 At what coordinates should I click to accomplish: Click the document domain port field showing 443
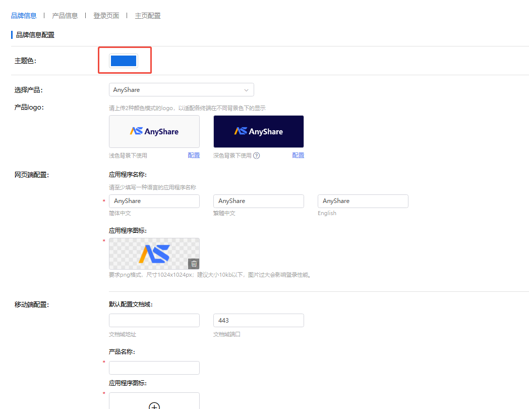point(259,321)
